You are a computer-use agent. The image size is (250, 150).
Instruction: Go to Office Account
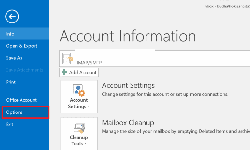[x=24, y=100]
